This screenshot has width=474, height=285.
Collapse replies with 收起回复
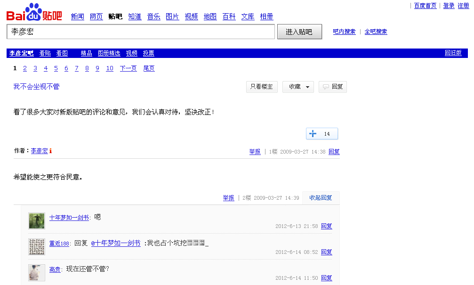click(321, 197)
